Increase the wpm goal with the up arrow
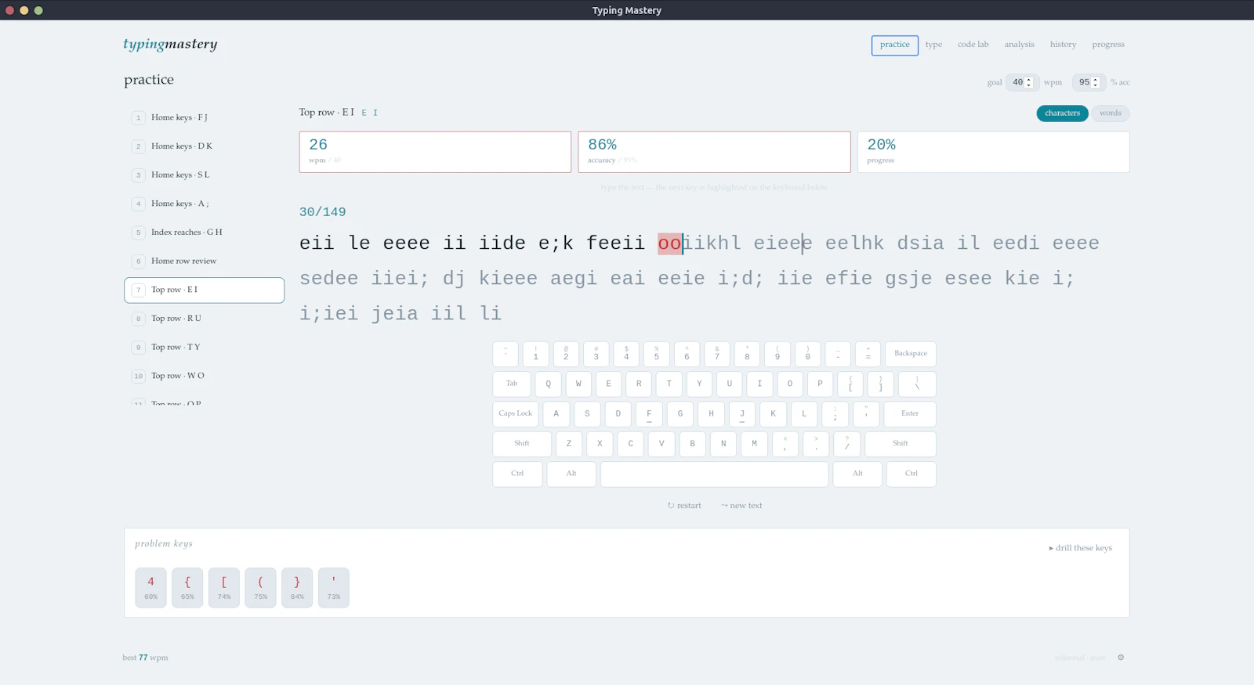The image size is (1254, 685). [x=1029, y=80]
